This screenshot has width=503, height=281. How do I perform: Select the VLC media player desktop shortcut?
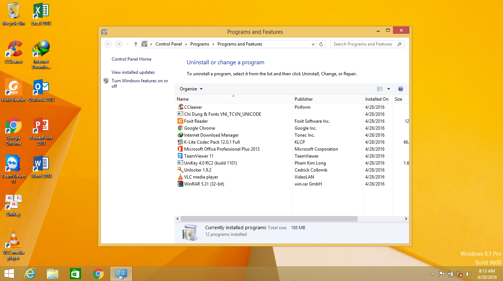14,246
